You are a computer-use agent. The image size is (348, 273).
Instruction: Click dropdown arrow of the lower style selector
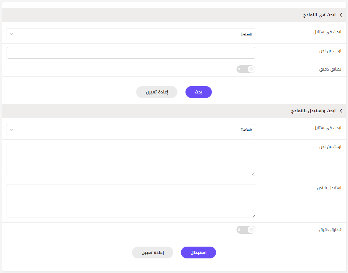(x=11, y=130)
